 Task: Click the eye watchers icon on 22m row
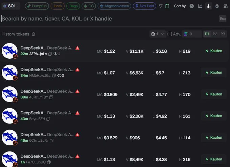55,54
